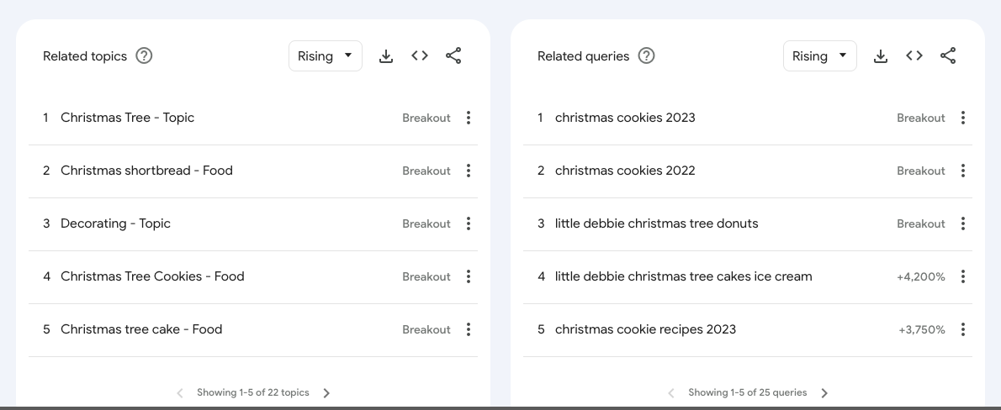Open options menu for christmas cookies 2023
Screen dimensions: 1001x410
(x=963, y=118)
